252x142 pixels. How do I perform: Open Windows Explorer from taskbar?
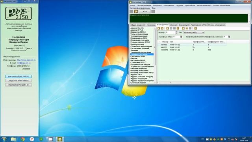tap(13, 139)
